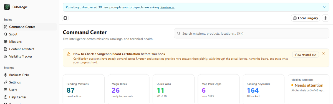Open Visibility Tracker chart icon

(x=6, y=57)
